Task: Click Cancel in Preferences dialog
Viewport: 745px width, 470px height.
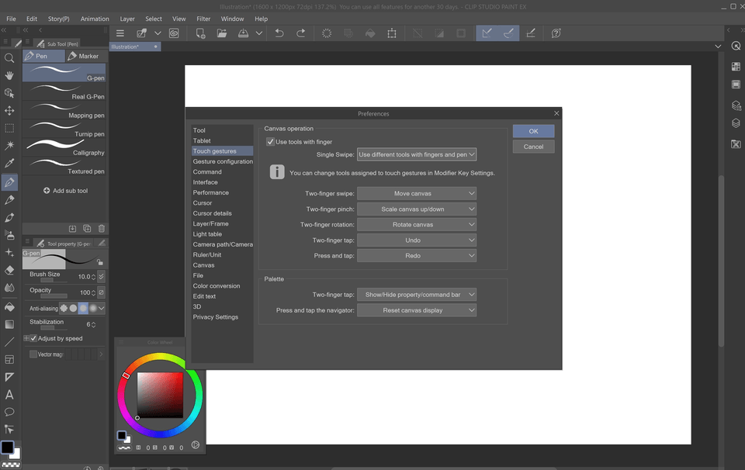Action: [533, 147]
